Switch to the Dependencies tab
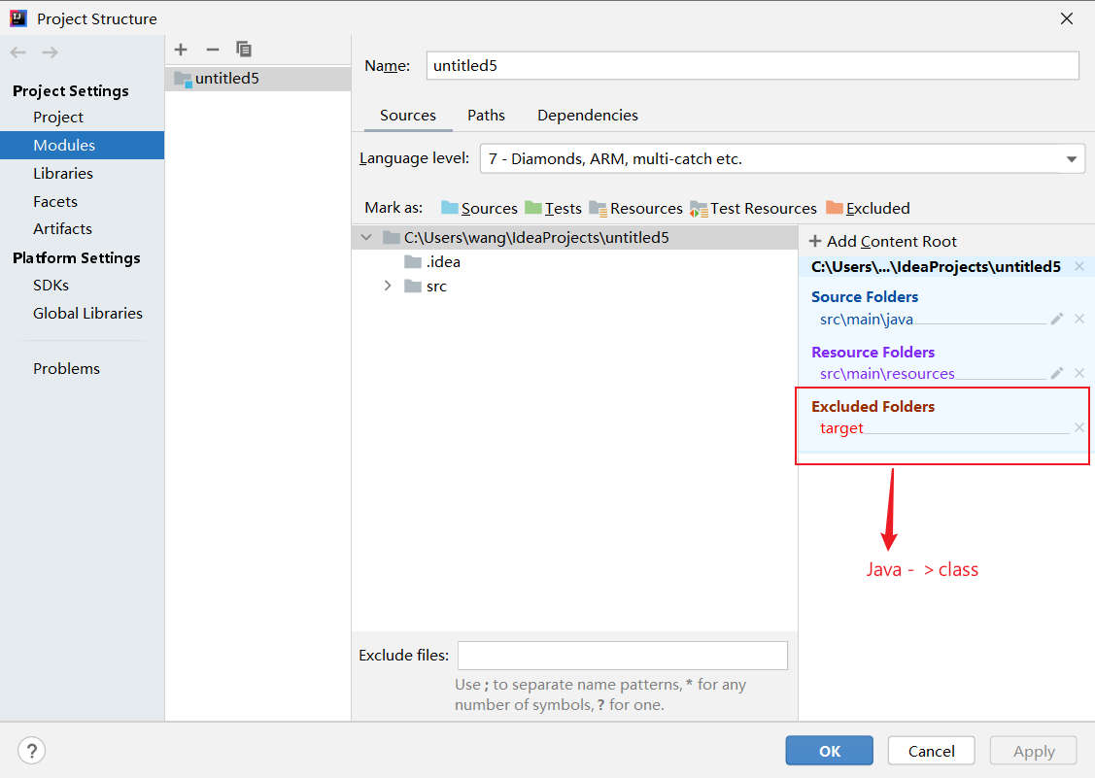The height and width of the screenshot is (778, 1095). pyautogui.click(x=588, y=115)
